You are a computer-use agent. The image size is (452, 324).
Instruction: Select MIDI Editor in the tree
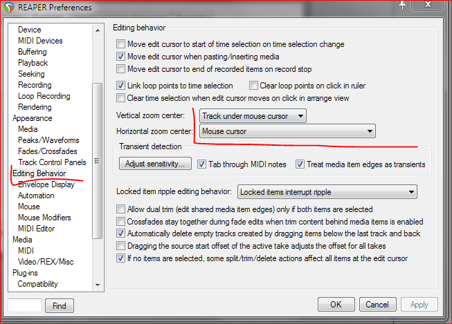[x=36, y=229]
